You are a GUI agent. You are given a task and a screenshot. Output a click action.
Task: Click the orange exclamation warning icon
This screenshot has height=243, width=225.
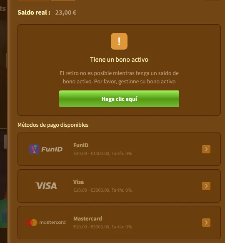[x=119, y=41]
